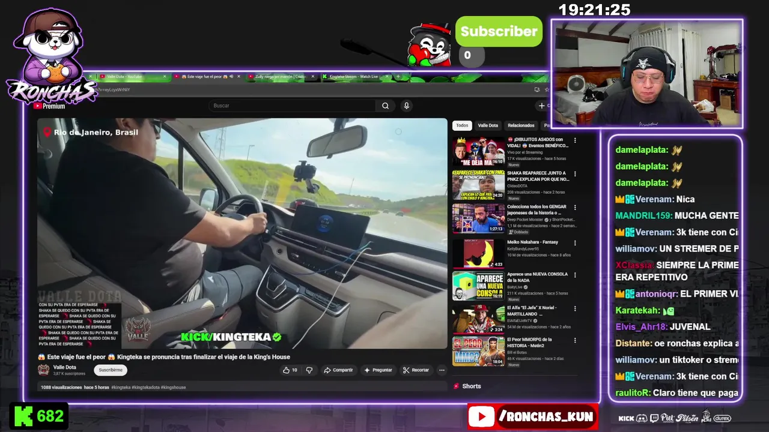Screen dimensions: 769x432
Task: Mute the tab via its speaker icon
Action: pyautogui.click(x=231, y=77)
